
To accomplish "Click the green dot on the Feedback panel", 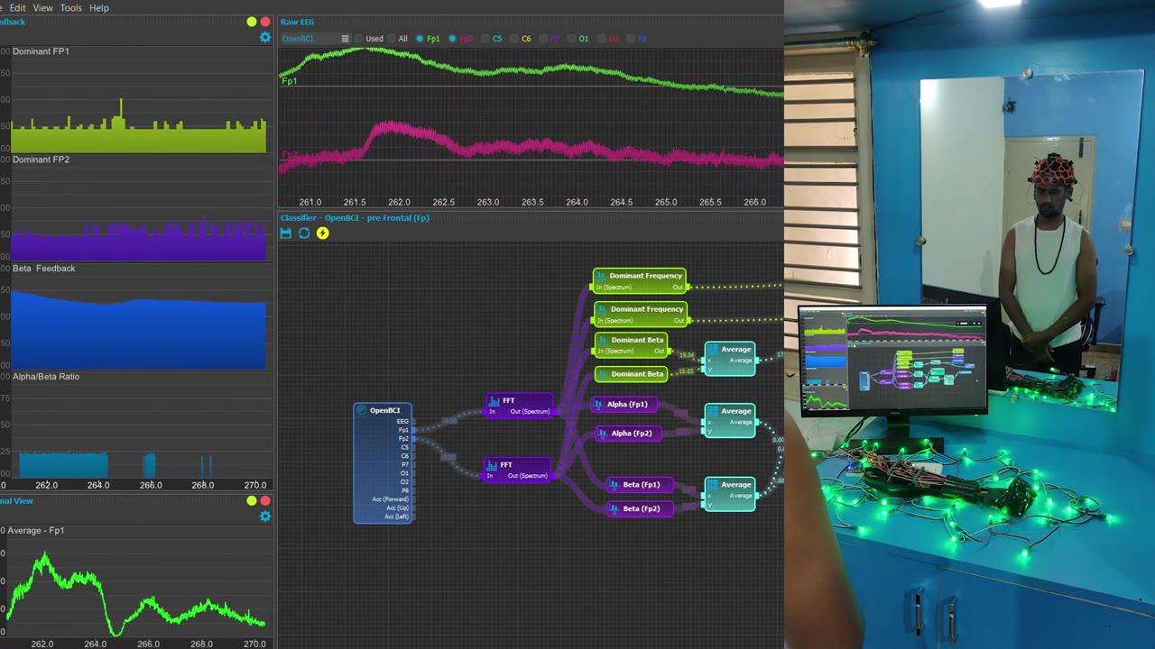I will 252,22.
